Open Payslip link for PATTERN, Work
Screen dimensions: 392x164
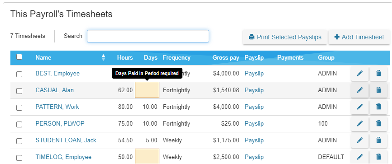pos(254,107)
